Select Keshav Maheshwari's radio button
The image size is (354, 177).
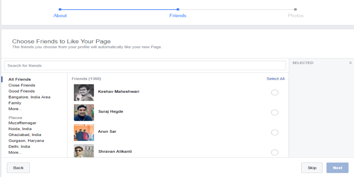[274, 92]
